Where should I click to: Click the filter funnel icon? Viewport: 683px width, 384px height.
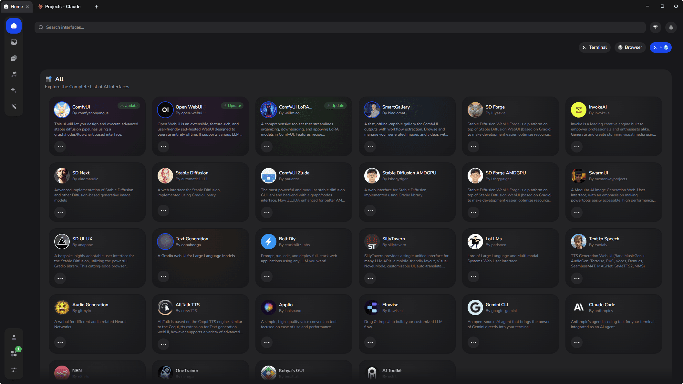(656, 27)
